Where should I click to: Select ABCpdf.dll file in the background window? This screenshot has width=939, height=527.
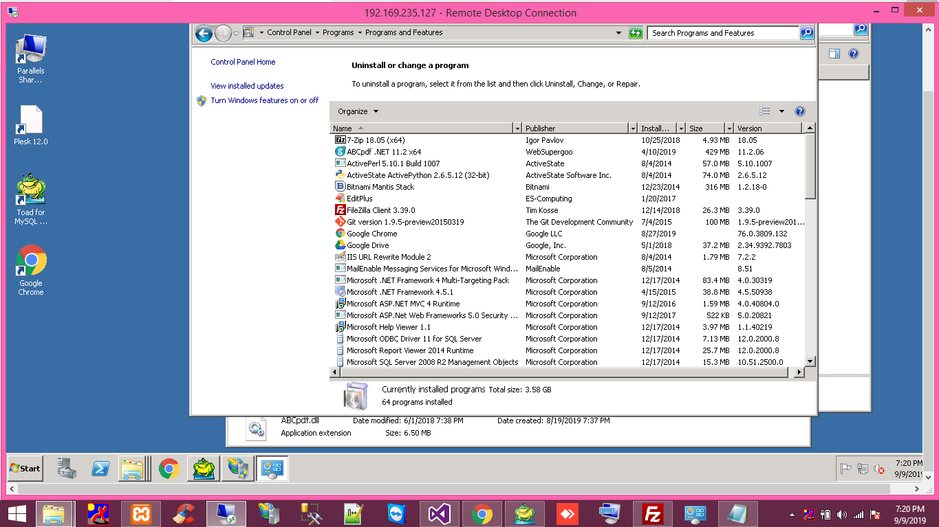[300, 421]
